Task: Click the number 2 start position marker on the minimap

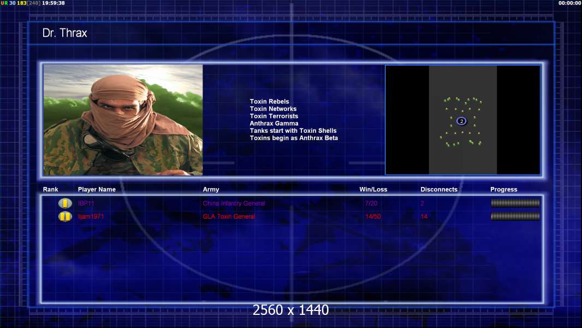Action: 461,121
